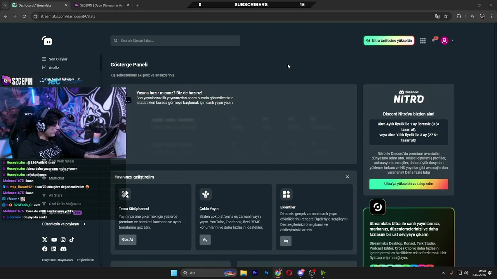Launch Premiere Pro from taskbar
Image resolution: width=497 pixels, height=279 pixels.
pos(255,273)
